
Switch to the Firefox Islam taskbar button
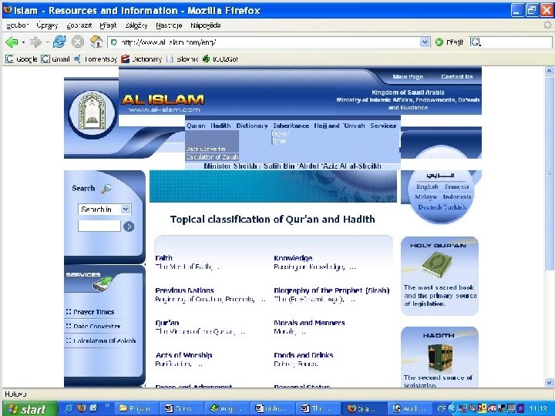pos(364,408)
